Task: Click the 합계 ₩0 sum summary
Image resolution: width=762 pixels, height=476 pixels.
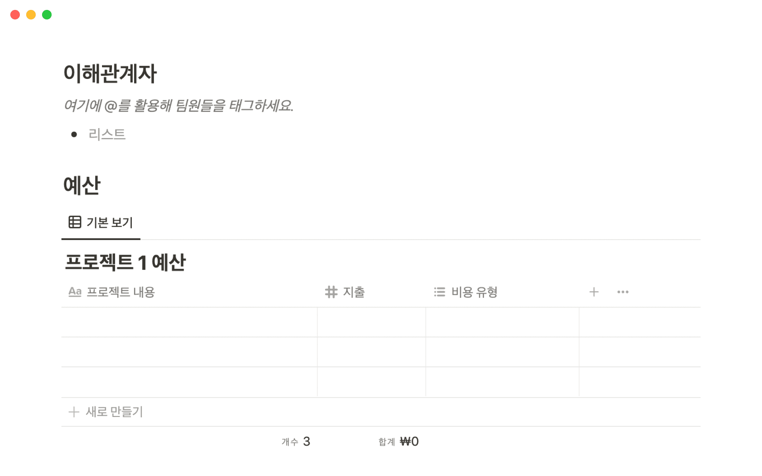Action: 398,441
